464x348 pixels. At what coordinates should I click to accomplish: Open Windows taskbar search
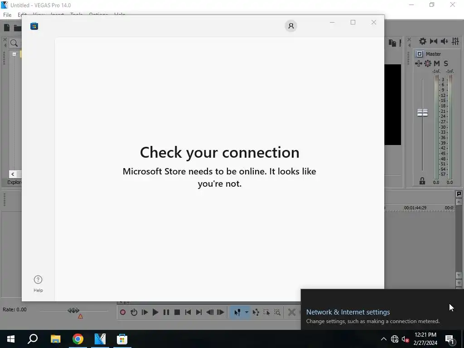click(33, 339)
